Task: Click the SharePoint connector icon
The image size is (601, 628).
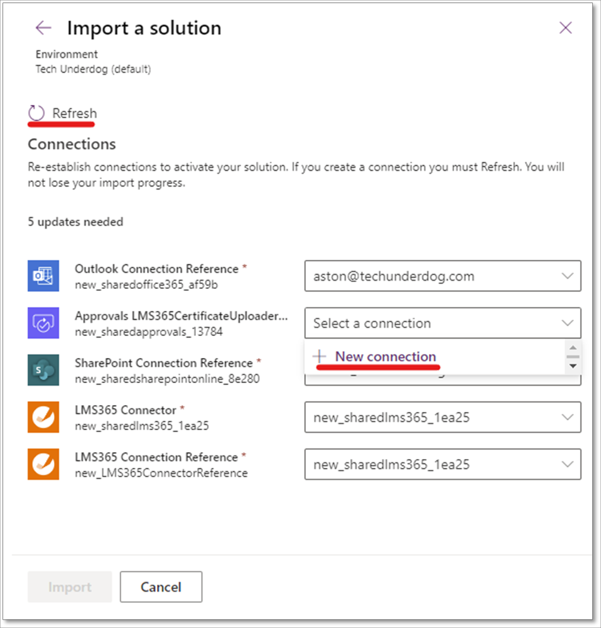Action: (x=43, y=370)
